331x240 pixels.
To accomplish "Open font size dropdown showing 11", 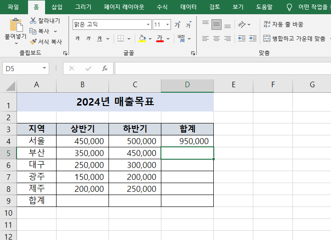I will point(167,25).
